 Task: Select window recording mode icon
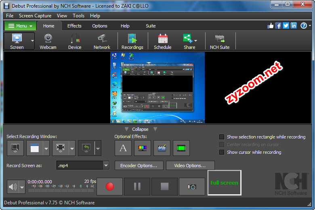click(x=35, y=148)
